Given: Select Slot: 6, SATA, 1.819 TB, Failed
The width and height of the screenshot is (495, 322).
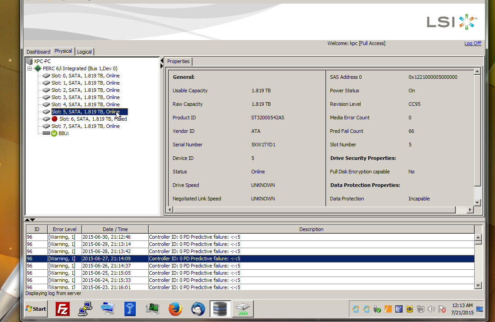Looking at the screenshot, I should coord(93,119).
